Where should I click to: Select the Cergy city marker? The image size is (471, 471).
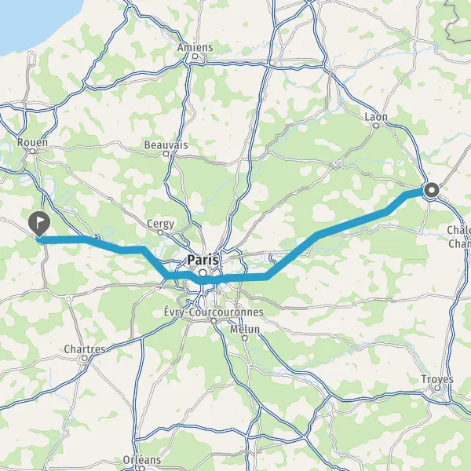[x=160, y=232]
